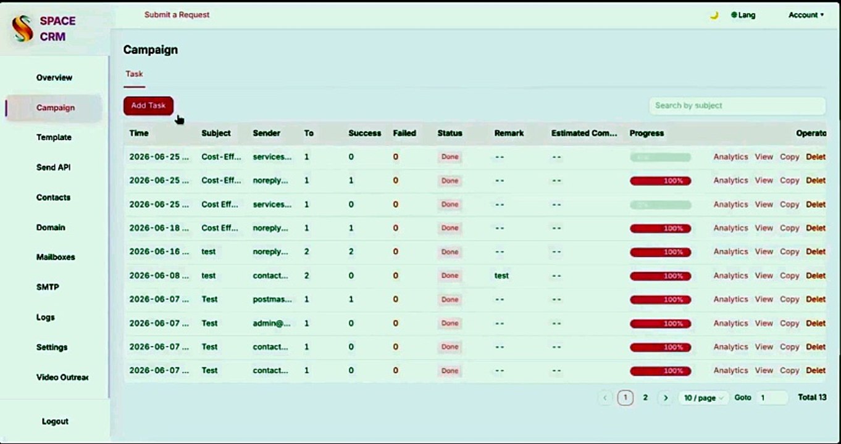The image size is (841, 444).
Task: Delete the postmas... sender task
Action: click(816, 299)
